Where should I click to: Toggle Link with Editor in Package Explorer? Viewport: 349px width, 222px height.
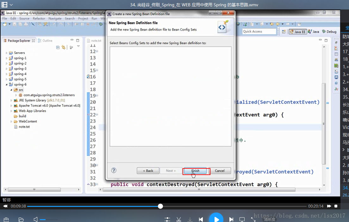63,47
